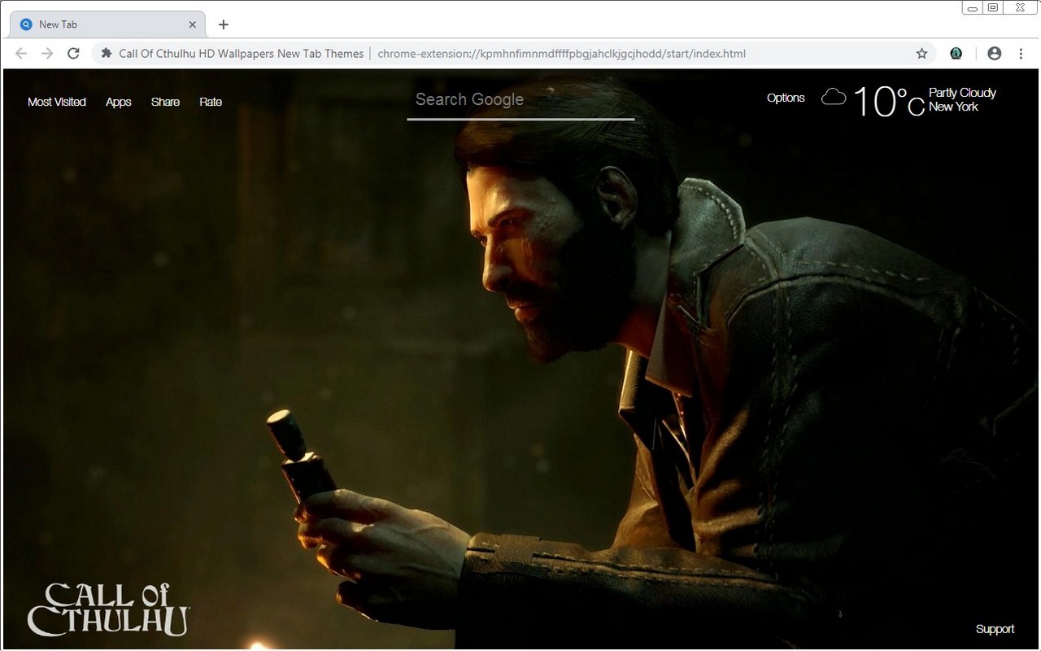
Task: Click the browser back arrow
Action: coord(21,54)
